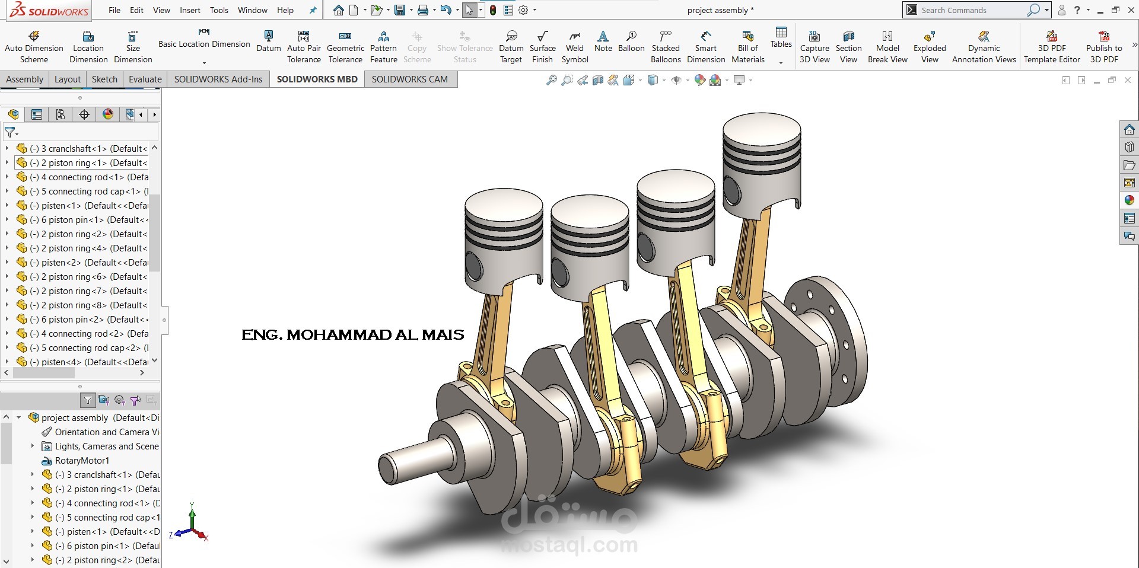Click the Bill of Materials tool
The image size is (1139, 568).
pos(747,44)
